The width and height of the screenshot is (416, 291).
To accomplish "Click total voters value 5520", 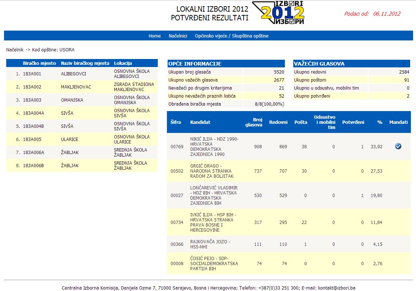I will click(x=279, y=72).
